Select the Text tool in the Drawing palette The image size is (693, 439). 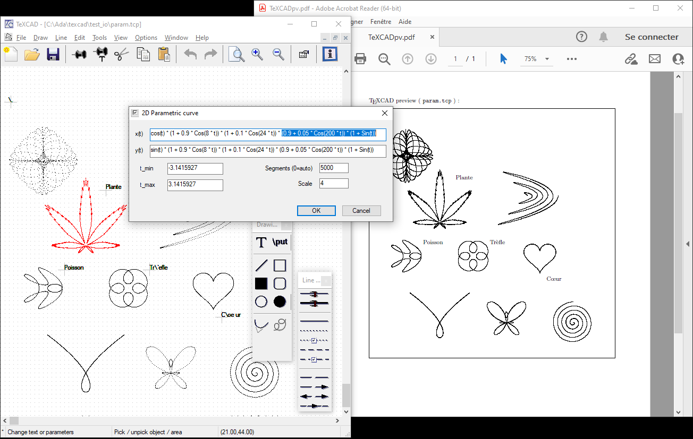click(x=261, y=242)
